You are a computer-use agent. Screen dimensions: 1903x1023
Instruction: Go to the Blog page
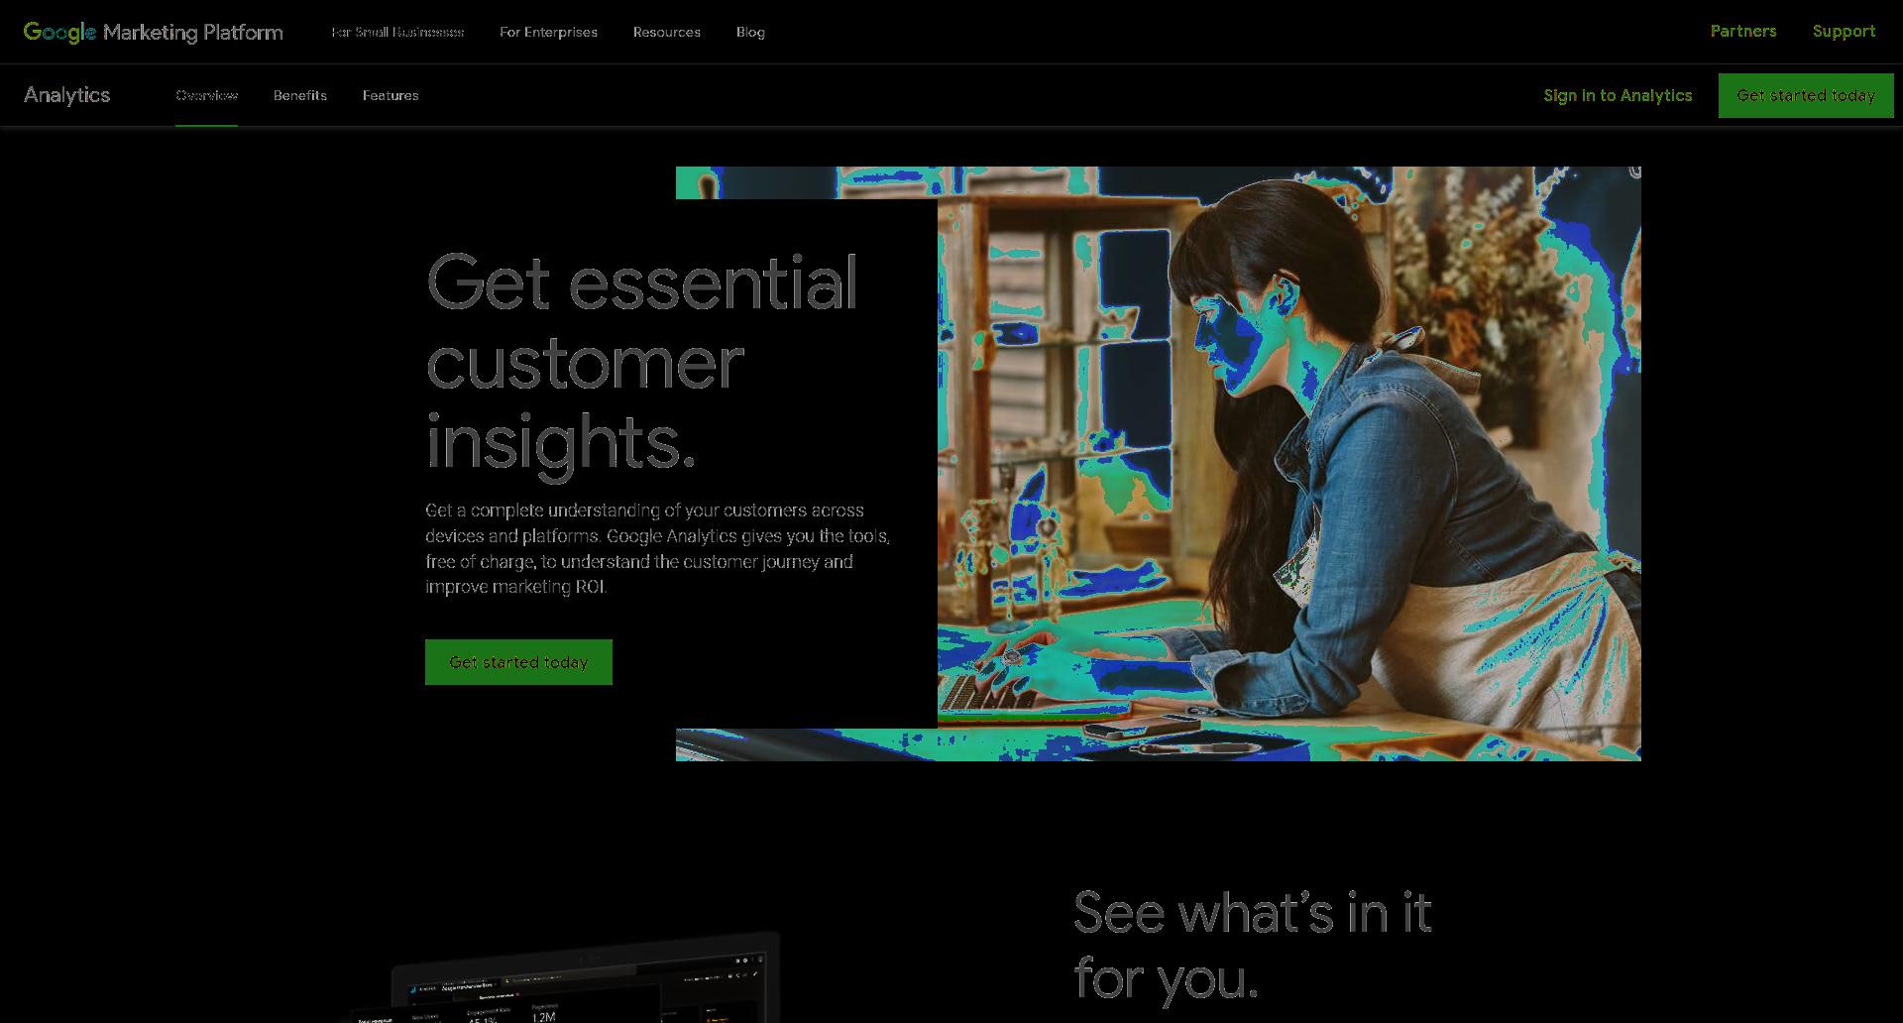tap(750, 32)
